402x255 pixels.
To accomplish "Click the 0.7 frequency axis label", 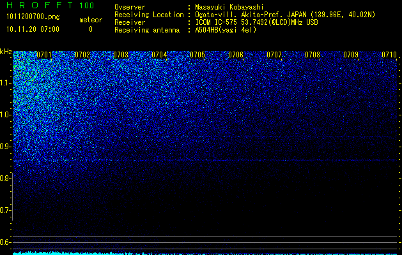I will coord(5,210).
